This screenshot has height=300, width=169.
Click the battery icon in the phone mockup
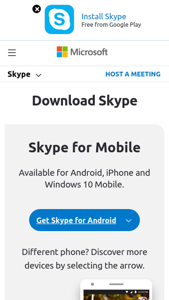[136, 292]
